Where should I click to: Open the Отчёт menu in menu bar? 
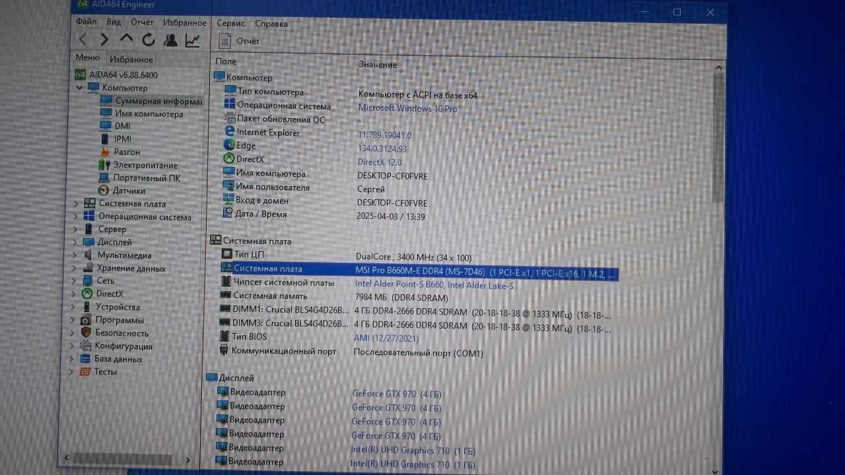point(142,22)
